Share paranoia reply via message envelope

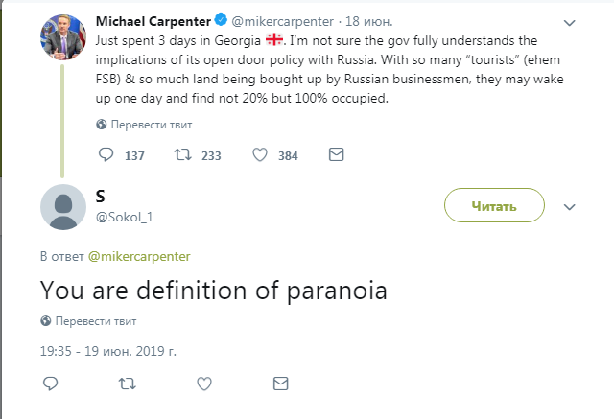coord(280,384)
